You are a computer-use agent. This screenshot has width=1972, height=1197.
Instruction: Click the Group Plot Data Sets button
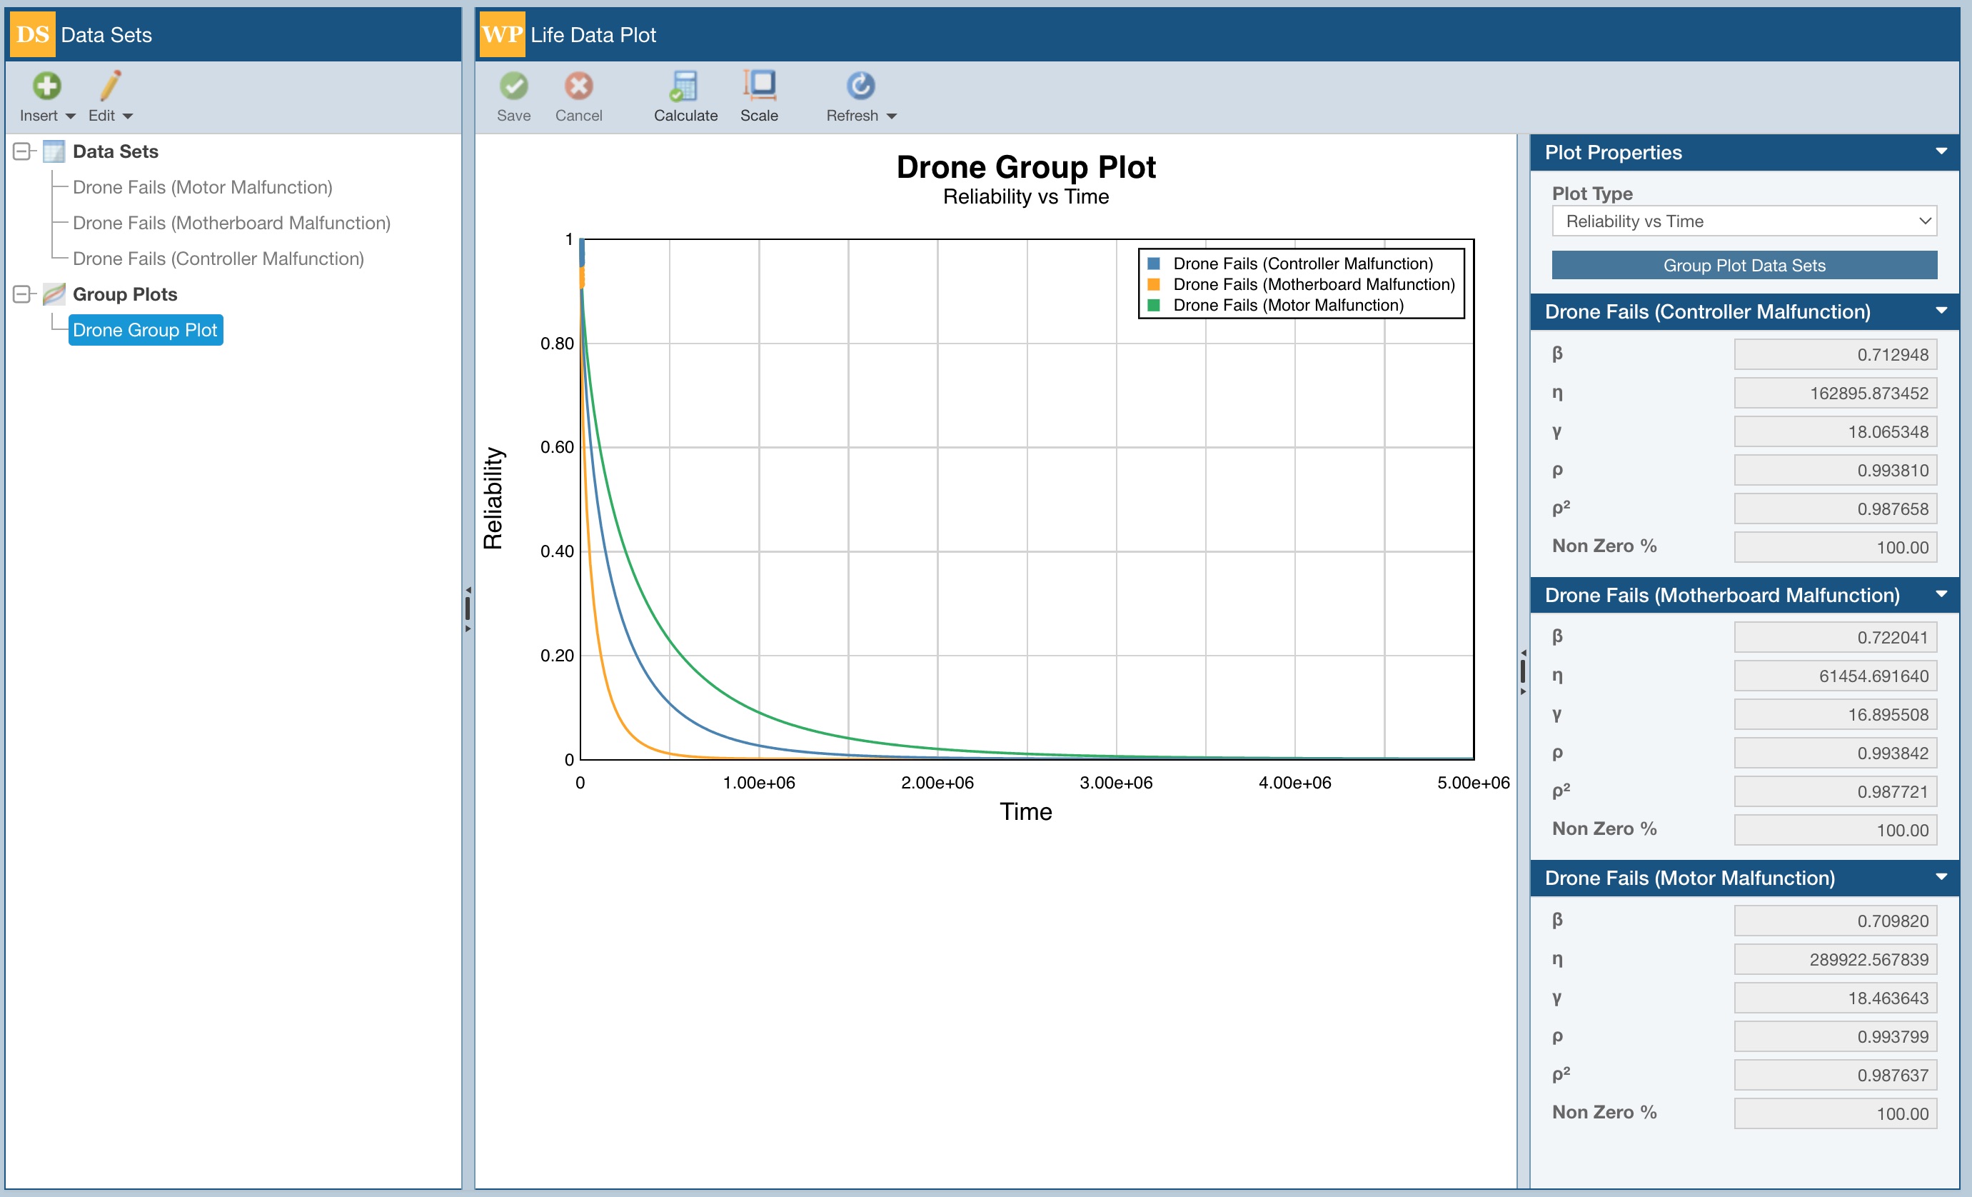(1743, 266)
